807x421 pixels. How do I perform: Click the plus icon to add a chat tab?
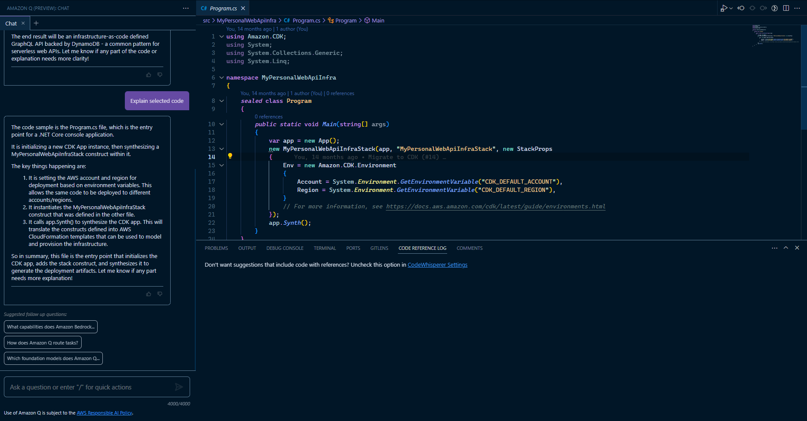tap(36, 23)
